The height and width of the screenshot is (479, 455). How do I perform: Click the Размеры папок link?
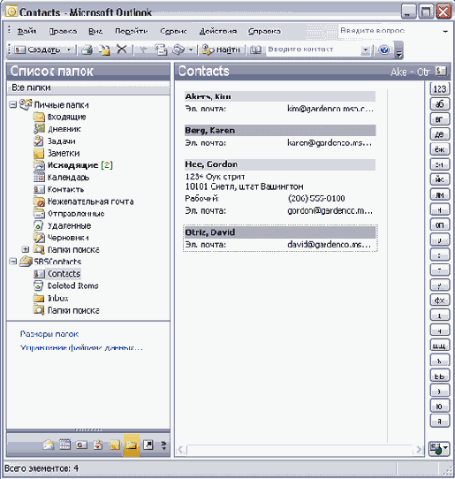[49, 334]
